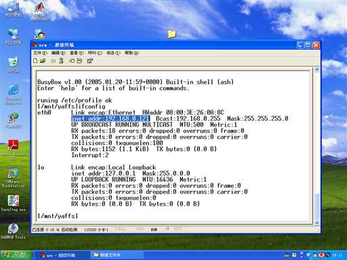Viewport: 347px width, 260px height.
Task: Click the last '[/mnt/yaffs]' prompt line
Action: click(58, 216)
